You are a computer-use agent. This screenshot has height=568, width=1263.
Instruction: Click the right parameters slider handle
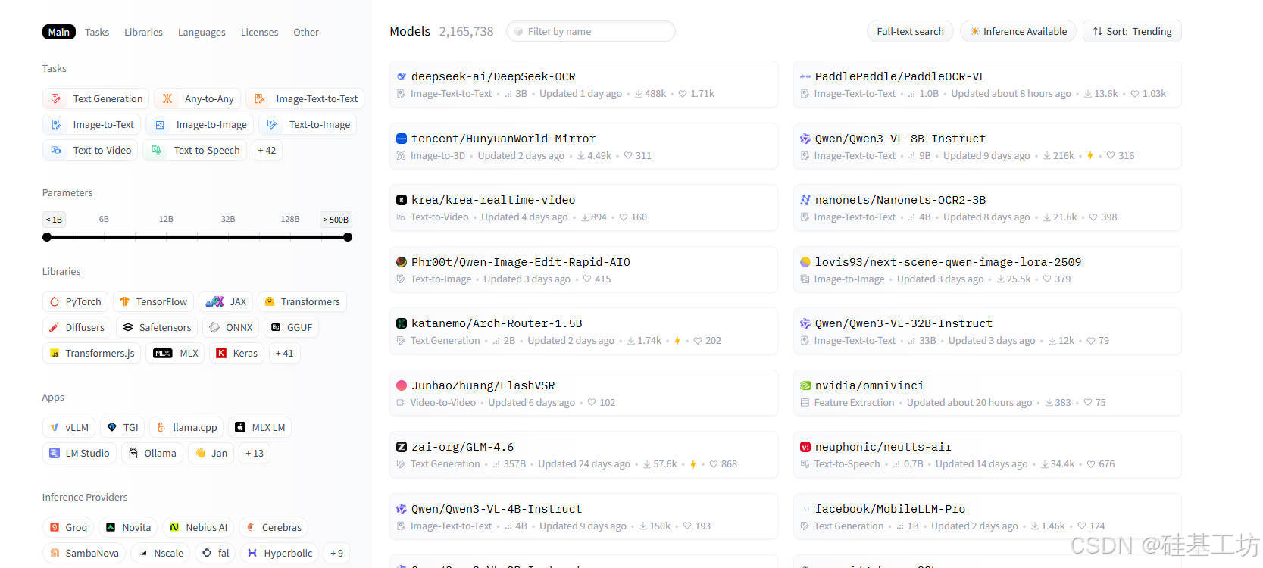point(348,237)
